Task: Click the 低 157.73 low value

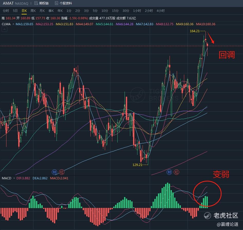Action: pos(38,18)
